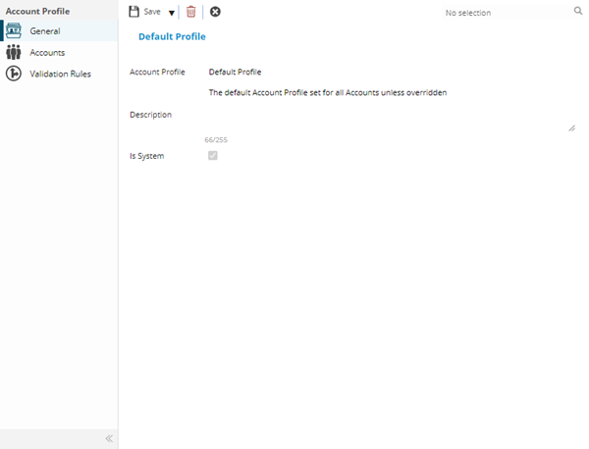This screenshot has width=589, height=449.
Task: Click the red trash delete icon
Action: click(190, 12)
